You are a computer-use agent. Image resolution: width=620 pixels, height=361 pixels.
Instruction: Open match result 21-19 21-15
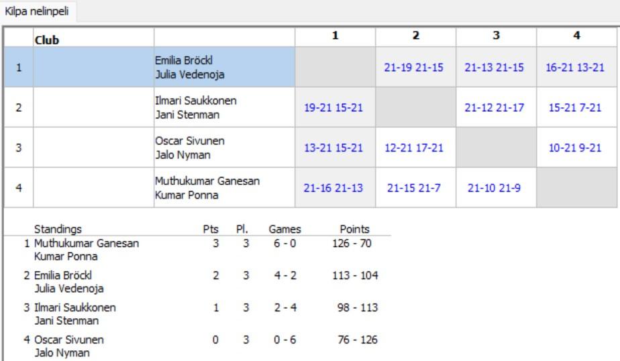click(414, 68)
